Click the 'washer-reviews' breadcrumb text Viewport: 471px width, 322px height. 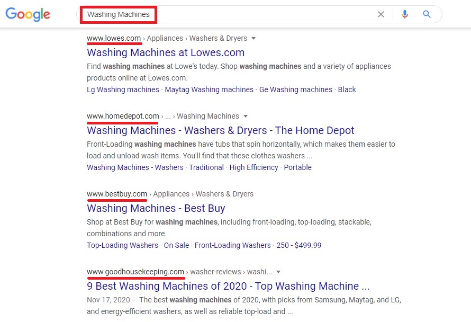pos(216,272)
